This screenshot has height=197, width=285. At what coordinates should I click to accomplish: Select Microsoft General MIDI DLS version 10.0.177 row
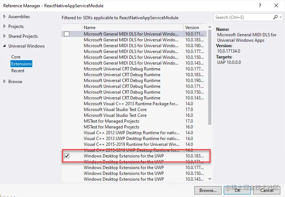click(x=134, y=52)
